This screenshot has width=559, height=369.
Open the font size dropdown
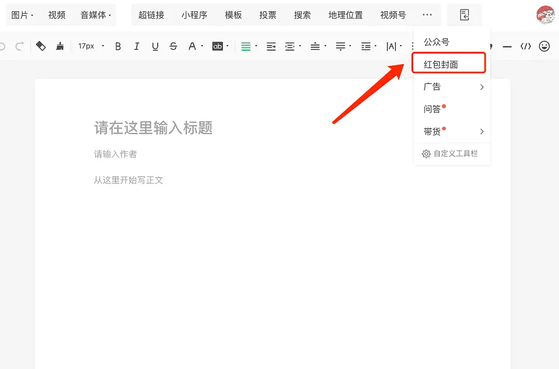(x=89, y=46)
